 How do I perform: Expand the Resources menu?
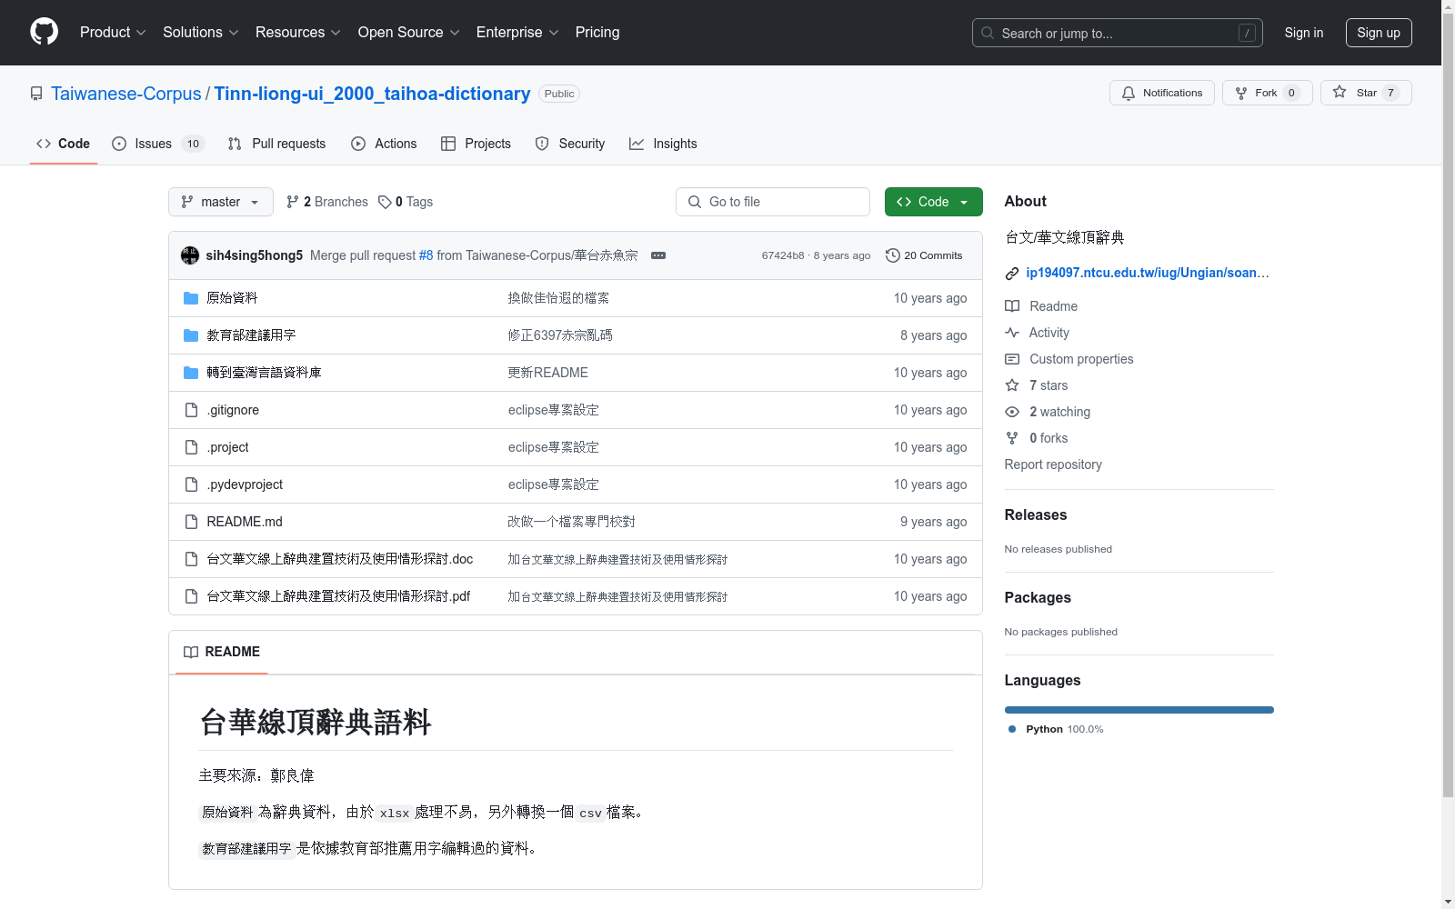298,32
